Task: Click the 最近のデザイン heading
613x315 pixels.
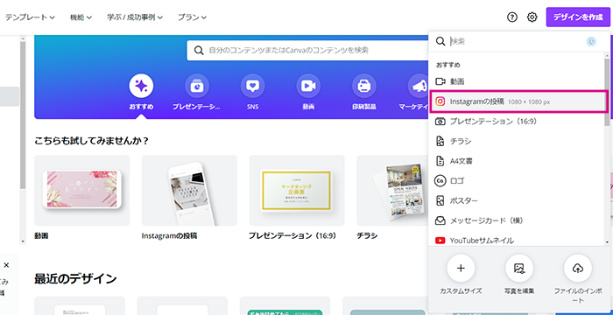Action: [x=75, y=278]
